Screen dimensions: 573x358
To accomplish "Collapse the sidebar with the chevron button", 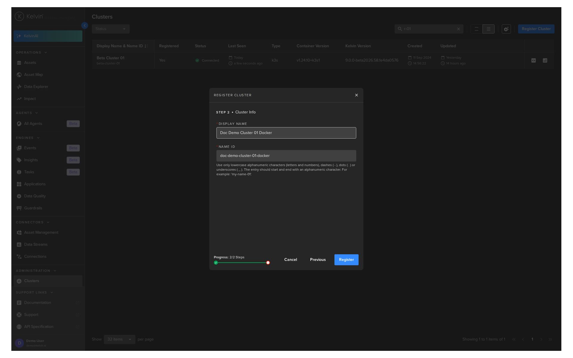I will [x=85, y=26].
